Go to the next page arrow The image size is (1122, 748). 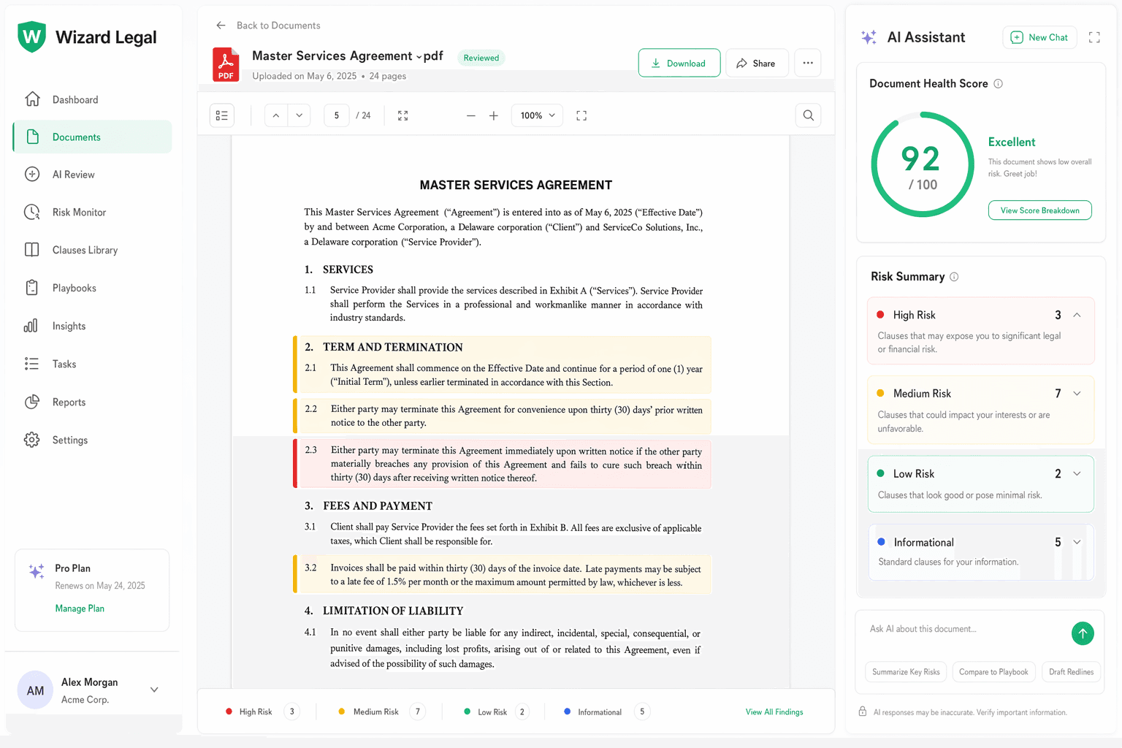coord(299,115)
